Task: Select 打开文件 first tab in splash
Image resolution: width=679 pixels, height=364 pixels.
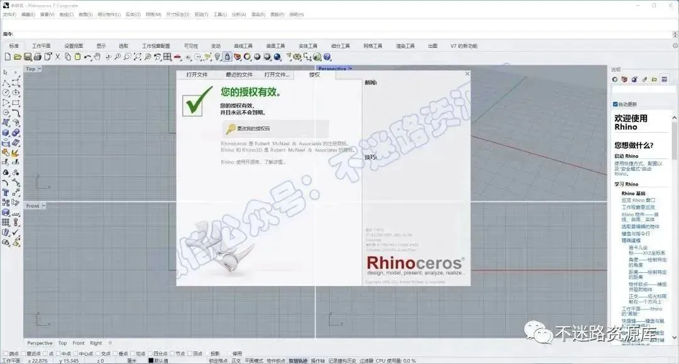Action: [x=197, y=75]
